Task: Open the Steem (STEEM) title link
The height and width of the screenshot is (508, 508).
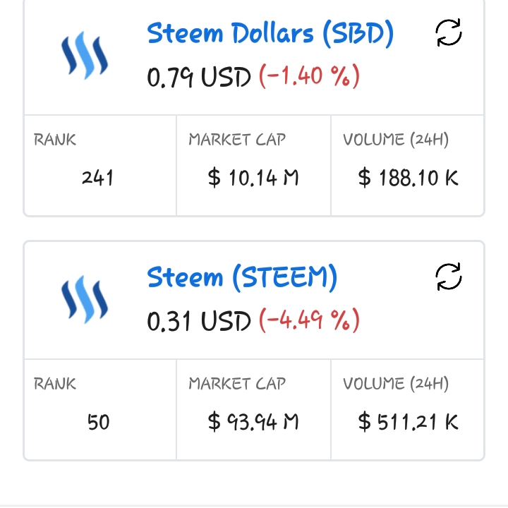Action: tap(242, 277)
